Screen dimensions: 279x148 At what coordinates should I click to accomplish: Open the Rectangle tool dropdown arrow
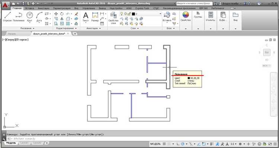50,14
